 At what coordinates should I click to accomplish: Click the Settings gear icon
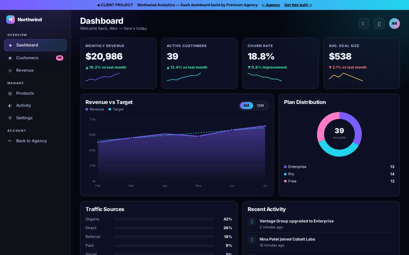(x=10, y=118)
